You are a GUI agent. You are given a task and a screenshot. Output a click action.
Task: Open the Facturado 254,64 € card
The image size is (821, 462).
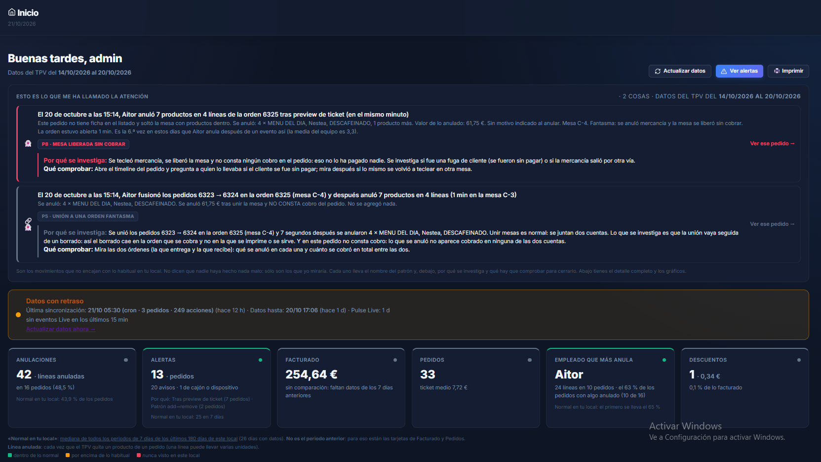point(341,388)
